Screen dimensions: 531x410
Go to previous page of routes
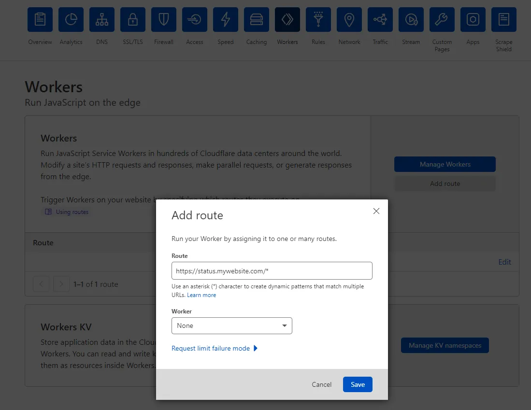click(x=42, y=284)
